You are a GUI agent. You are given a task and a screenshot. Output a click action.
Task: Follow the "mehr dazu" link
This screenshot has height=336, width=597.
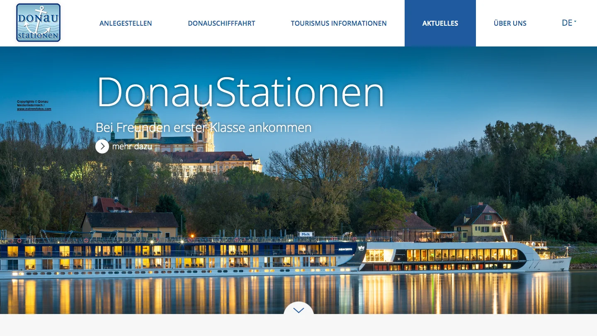132,146
